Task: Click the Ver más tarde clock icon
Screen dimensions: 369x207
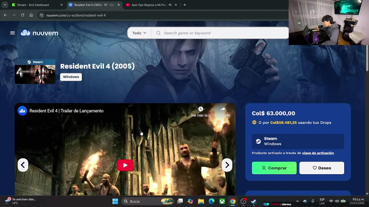Action: pos(201,109)
